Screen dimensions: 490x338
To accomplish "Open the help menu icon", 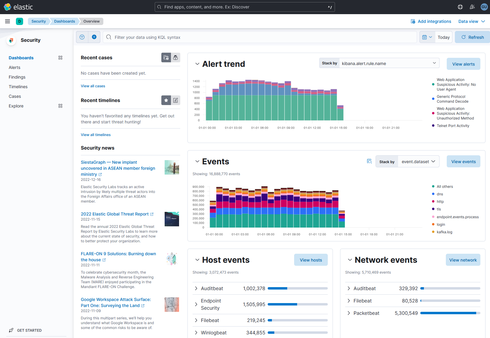I will (x=460, y=7).
